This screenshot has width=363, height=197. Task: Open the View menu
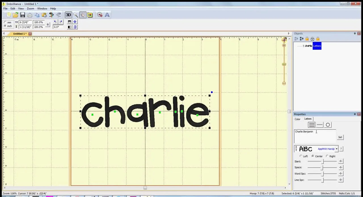(x=21, y=8)
